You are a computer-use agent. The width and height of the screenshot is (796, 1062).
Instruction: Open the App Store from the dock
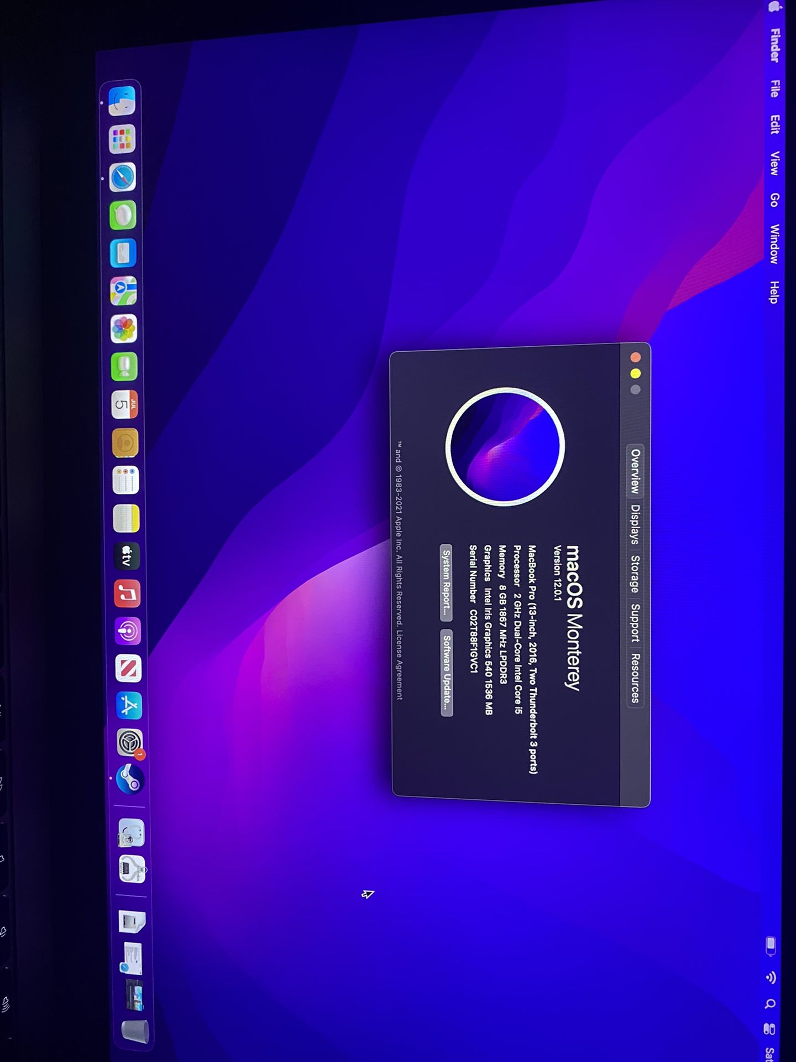point(129,706)
